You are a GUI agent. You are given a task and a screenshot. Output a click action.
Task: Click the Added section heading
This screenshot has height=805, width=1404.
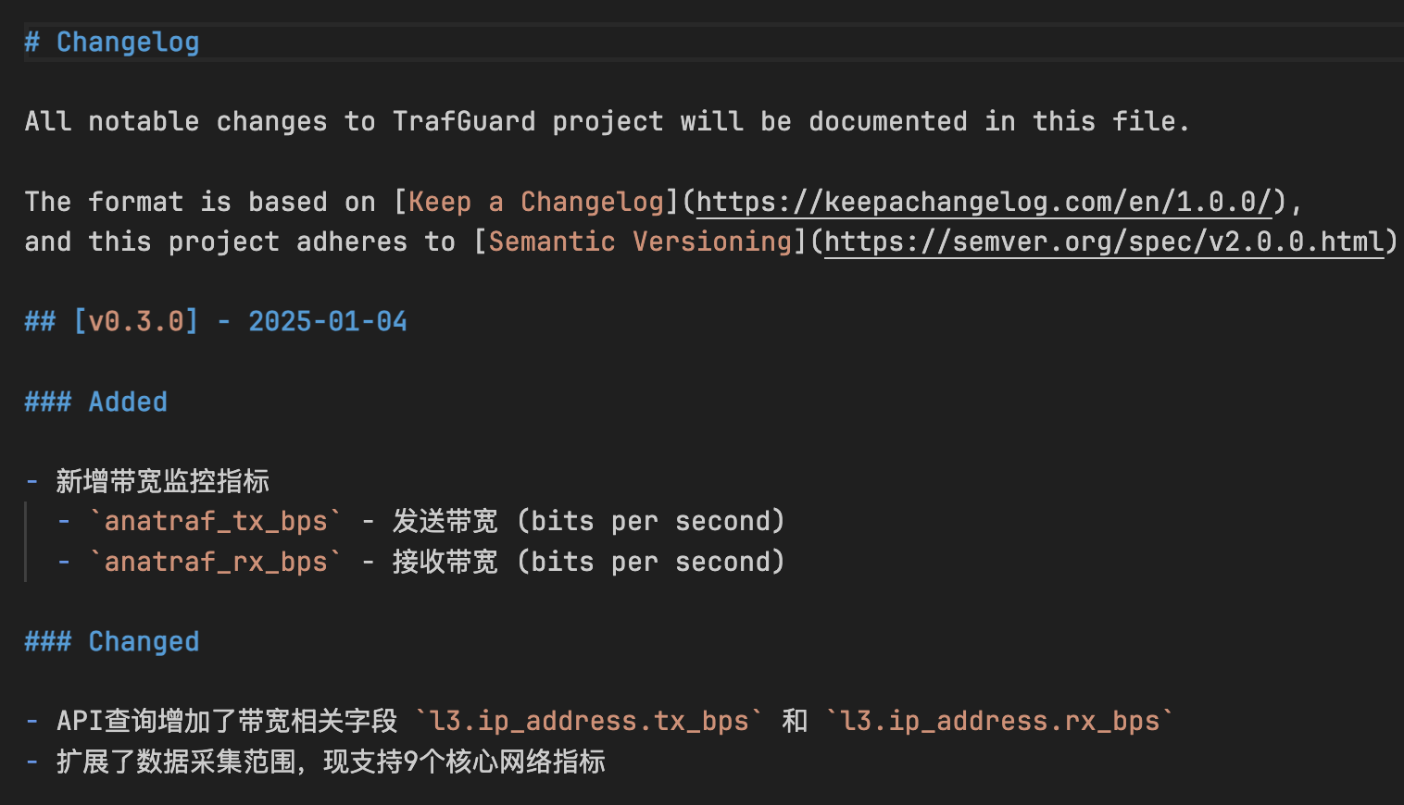click(x=128, y=402)
